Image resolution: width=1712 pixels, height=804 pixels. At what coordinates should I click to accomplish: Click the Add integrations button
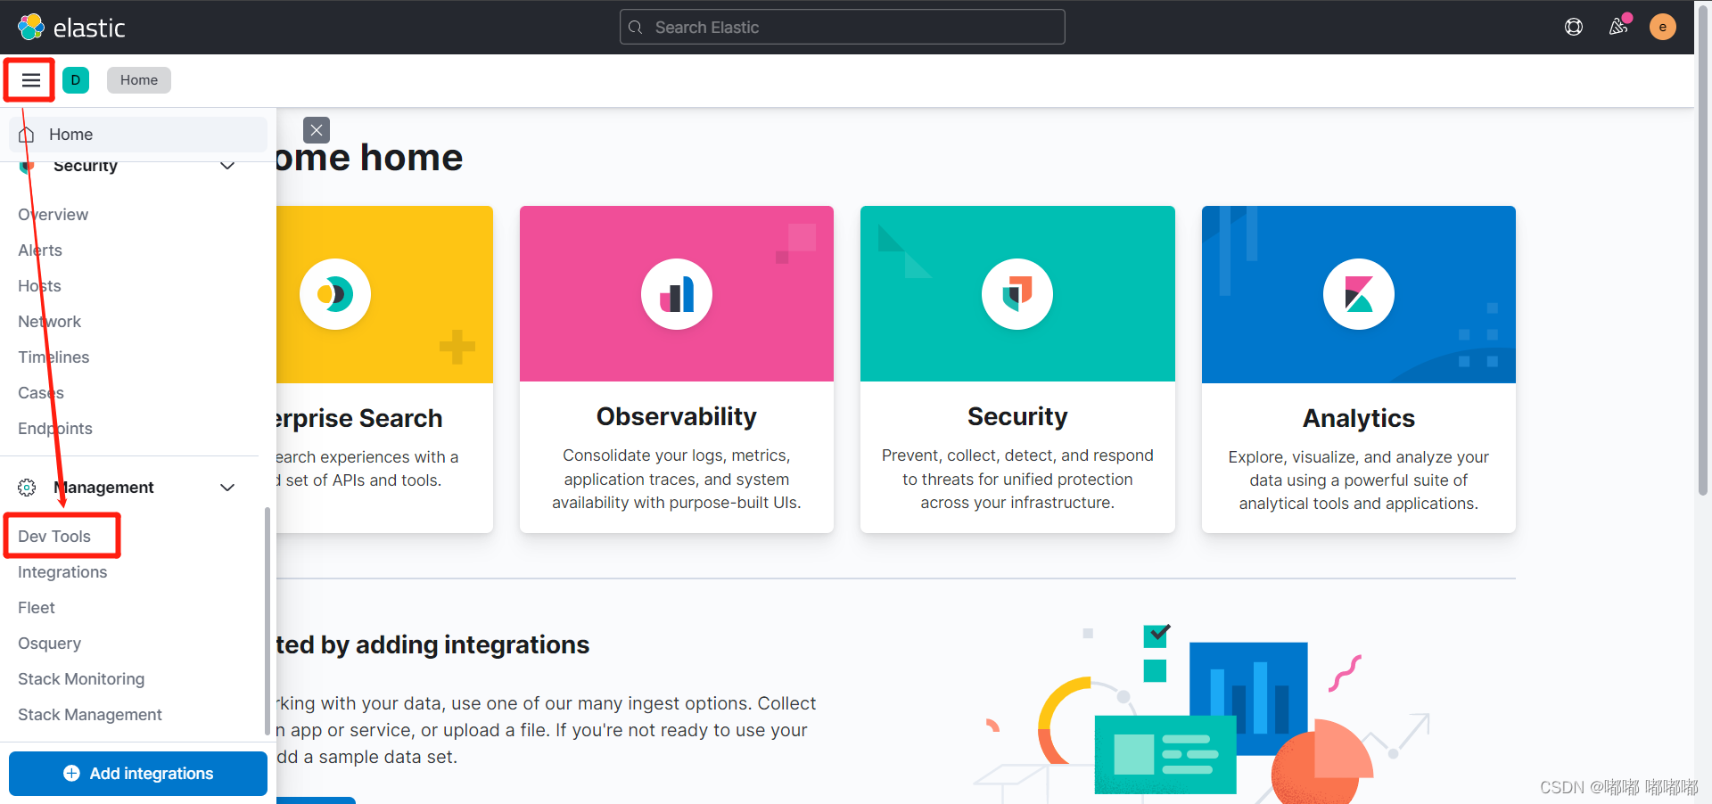pos(138,774)
